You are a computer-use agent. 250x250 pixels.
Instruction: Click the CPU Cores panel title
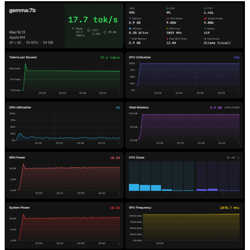(136, 158)
